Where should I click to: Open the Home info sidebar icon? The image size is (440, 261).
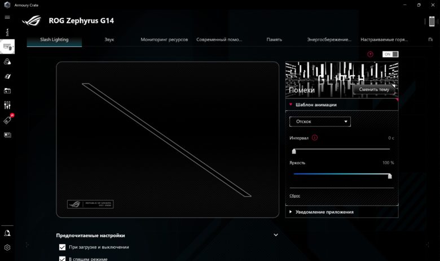click(x=7, y=32)
